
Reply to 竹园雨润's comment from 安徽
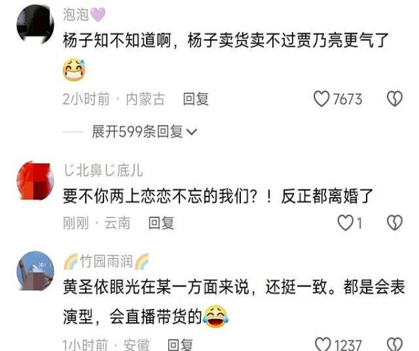[x=180, y=345]
